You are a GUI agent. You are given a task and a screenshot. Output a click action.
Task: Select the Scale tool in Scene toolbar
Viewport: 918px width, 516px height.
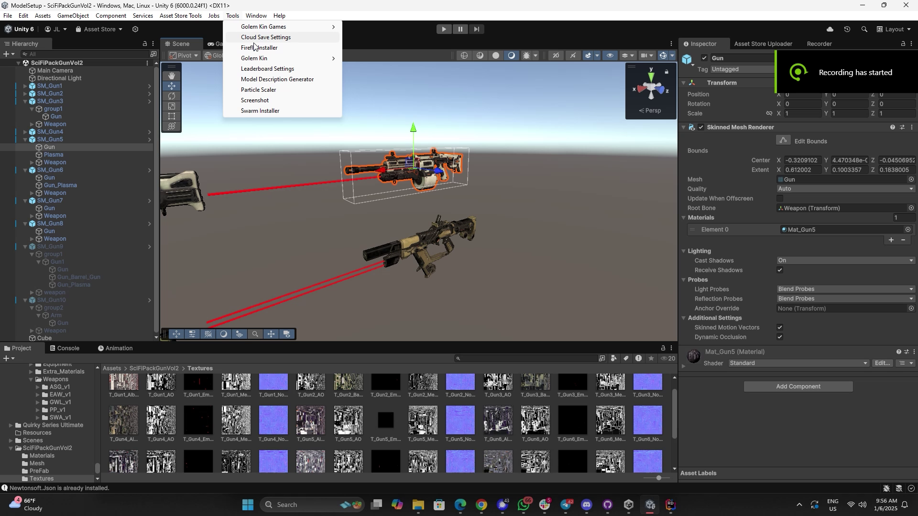point(172,106)
